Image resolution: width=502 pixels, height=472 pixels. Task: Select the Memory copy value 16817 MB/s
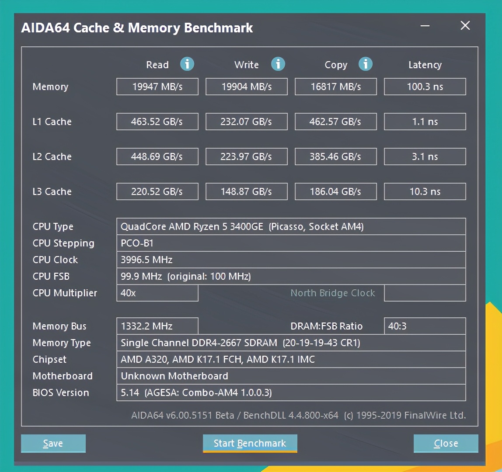[x=335, y=87]
